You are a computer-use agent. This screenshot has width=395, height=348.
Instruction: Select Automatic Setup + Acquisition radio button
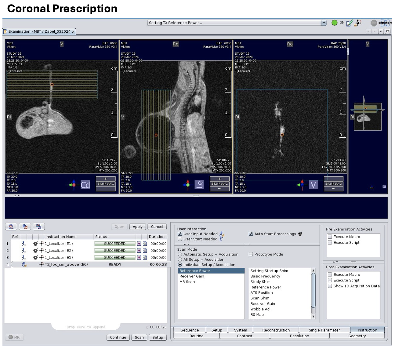point(180,254)
